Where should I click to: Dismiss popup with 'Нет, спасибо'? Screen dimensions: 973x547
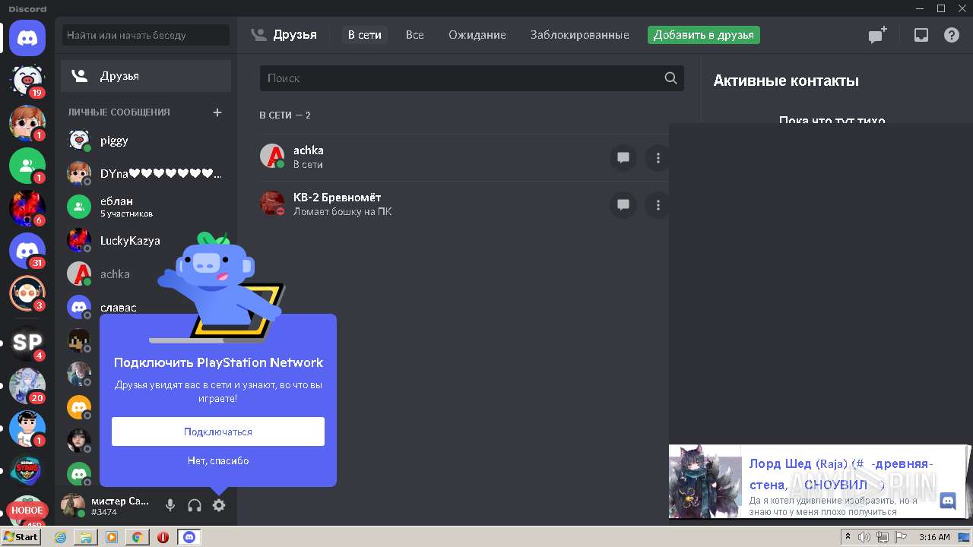(218, 460)
